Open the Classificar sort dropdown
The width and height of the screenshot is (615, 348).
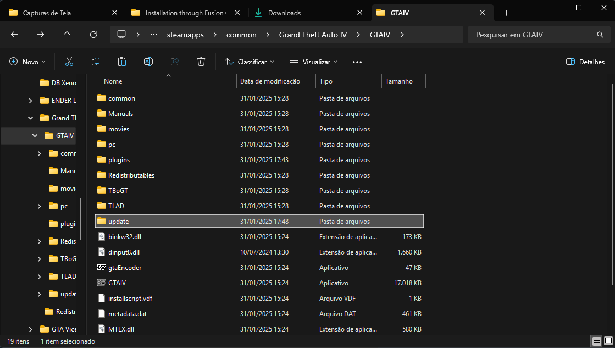[249, 62]
